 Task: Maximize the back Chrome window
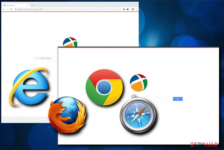coord(131,4)
